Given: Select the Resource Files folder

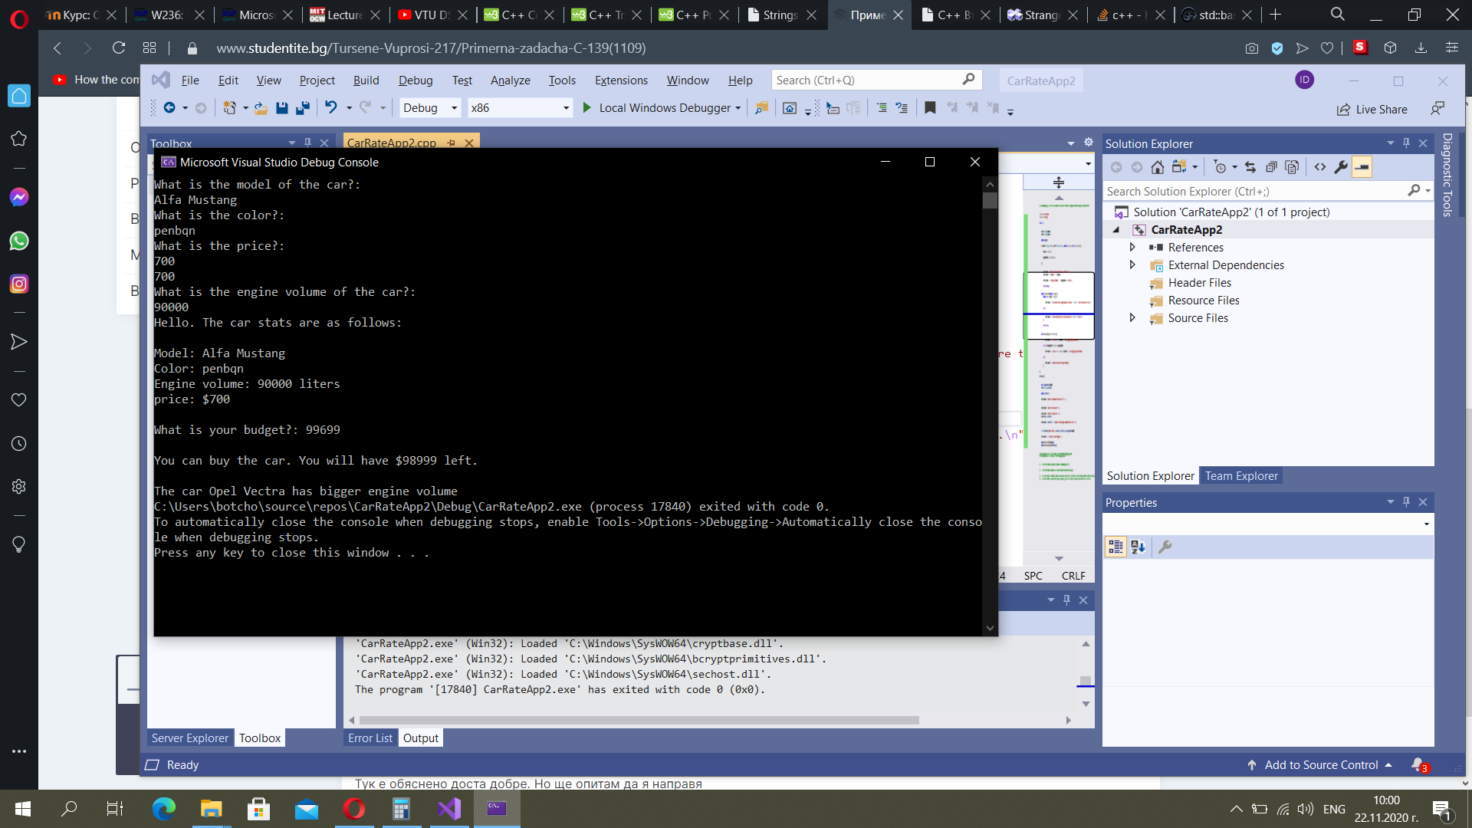Looking at the screenshot, I should [x=1204, y=301].
